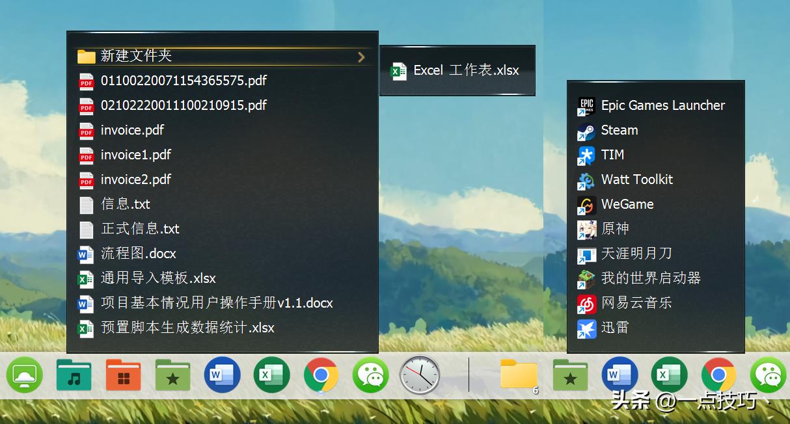Open 原神 in the launcher list
Screen dimensions: 790x424
click(614, 229)
